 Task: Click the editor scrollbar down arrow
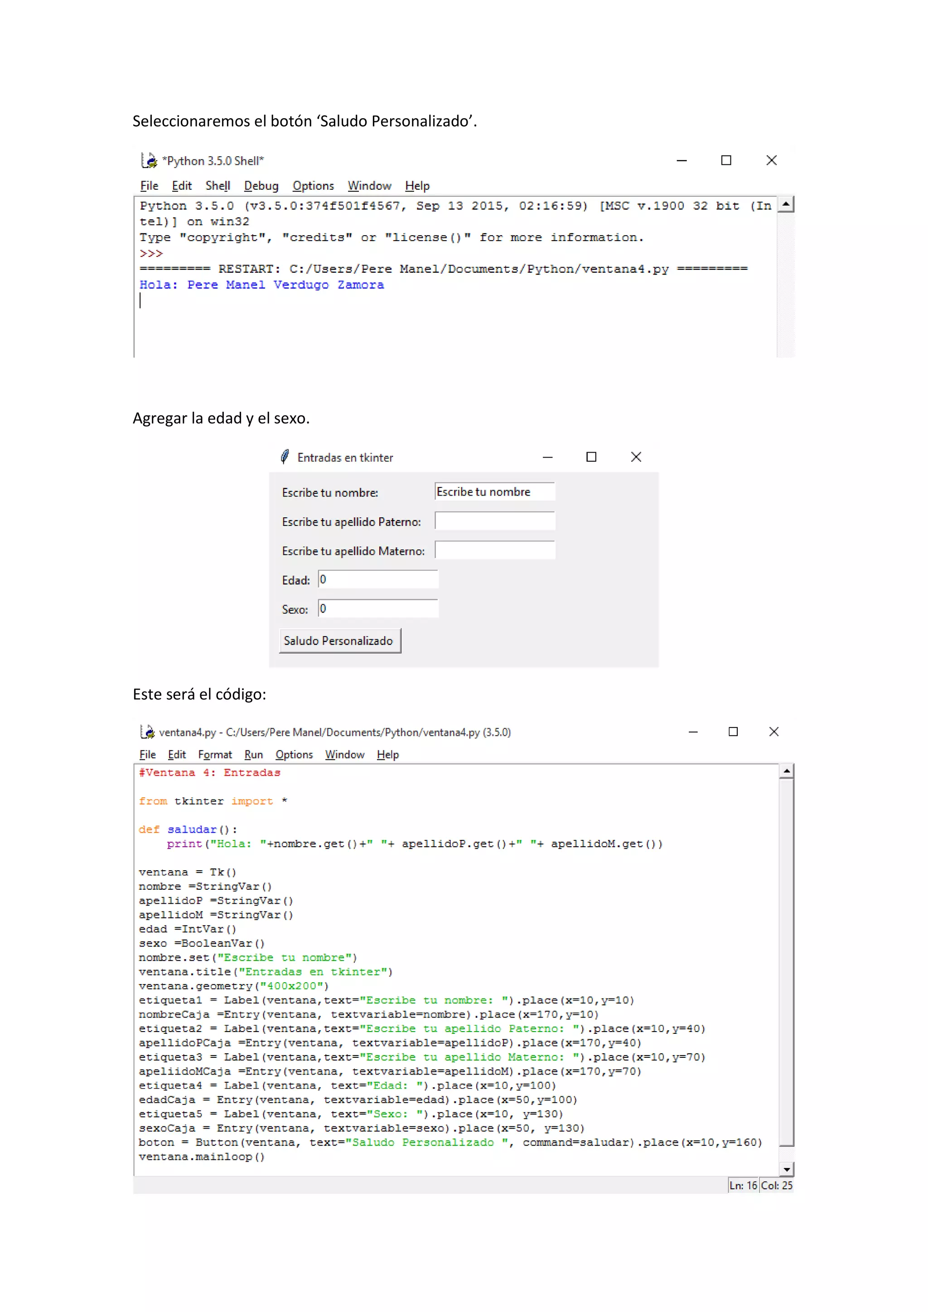pos(786,1169)
